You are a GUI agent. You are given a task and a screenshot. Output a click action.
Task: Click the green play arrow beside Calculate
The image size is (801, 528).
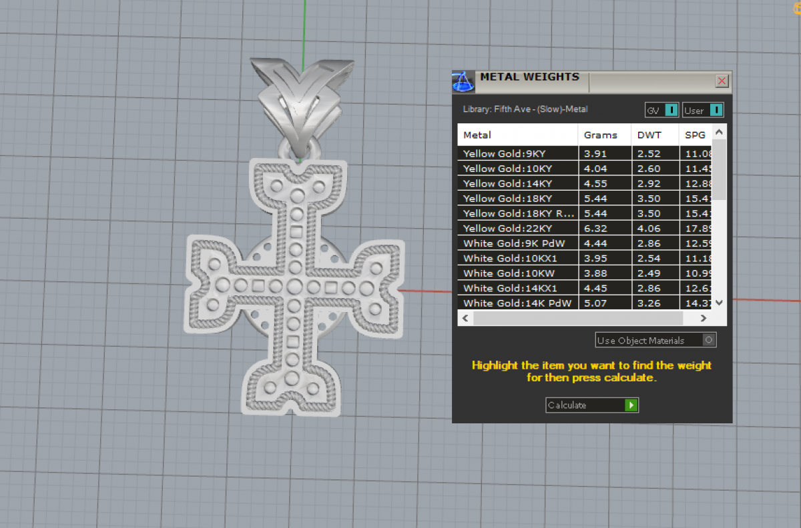tap(631, 405)
